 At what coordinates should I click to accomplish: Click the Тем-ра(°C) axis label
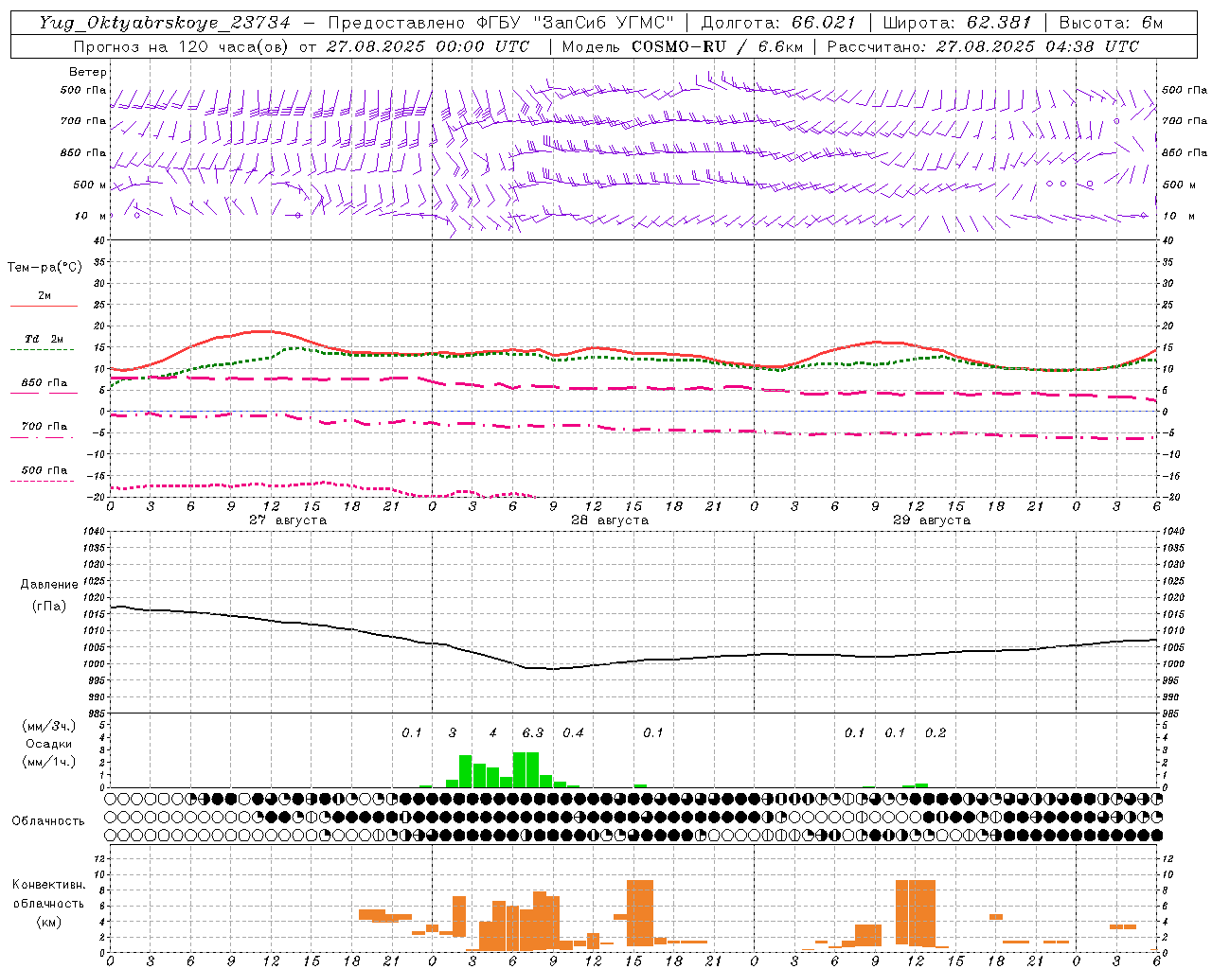pyautogui.click(x=45, y=268)
